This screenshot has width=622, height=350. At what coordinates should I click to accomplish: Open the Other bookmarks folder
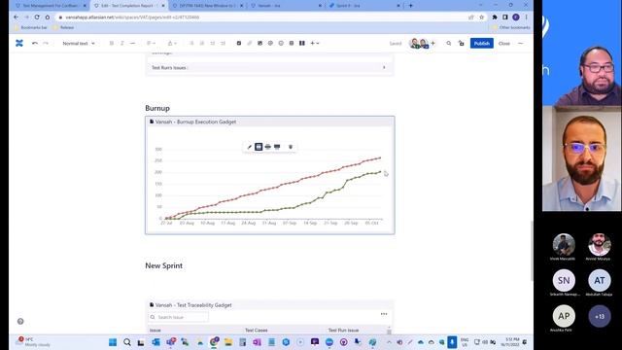point(511,28)
